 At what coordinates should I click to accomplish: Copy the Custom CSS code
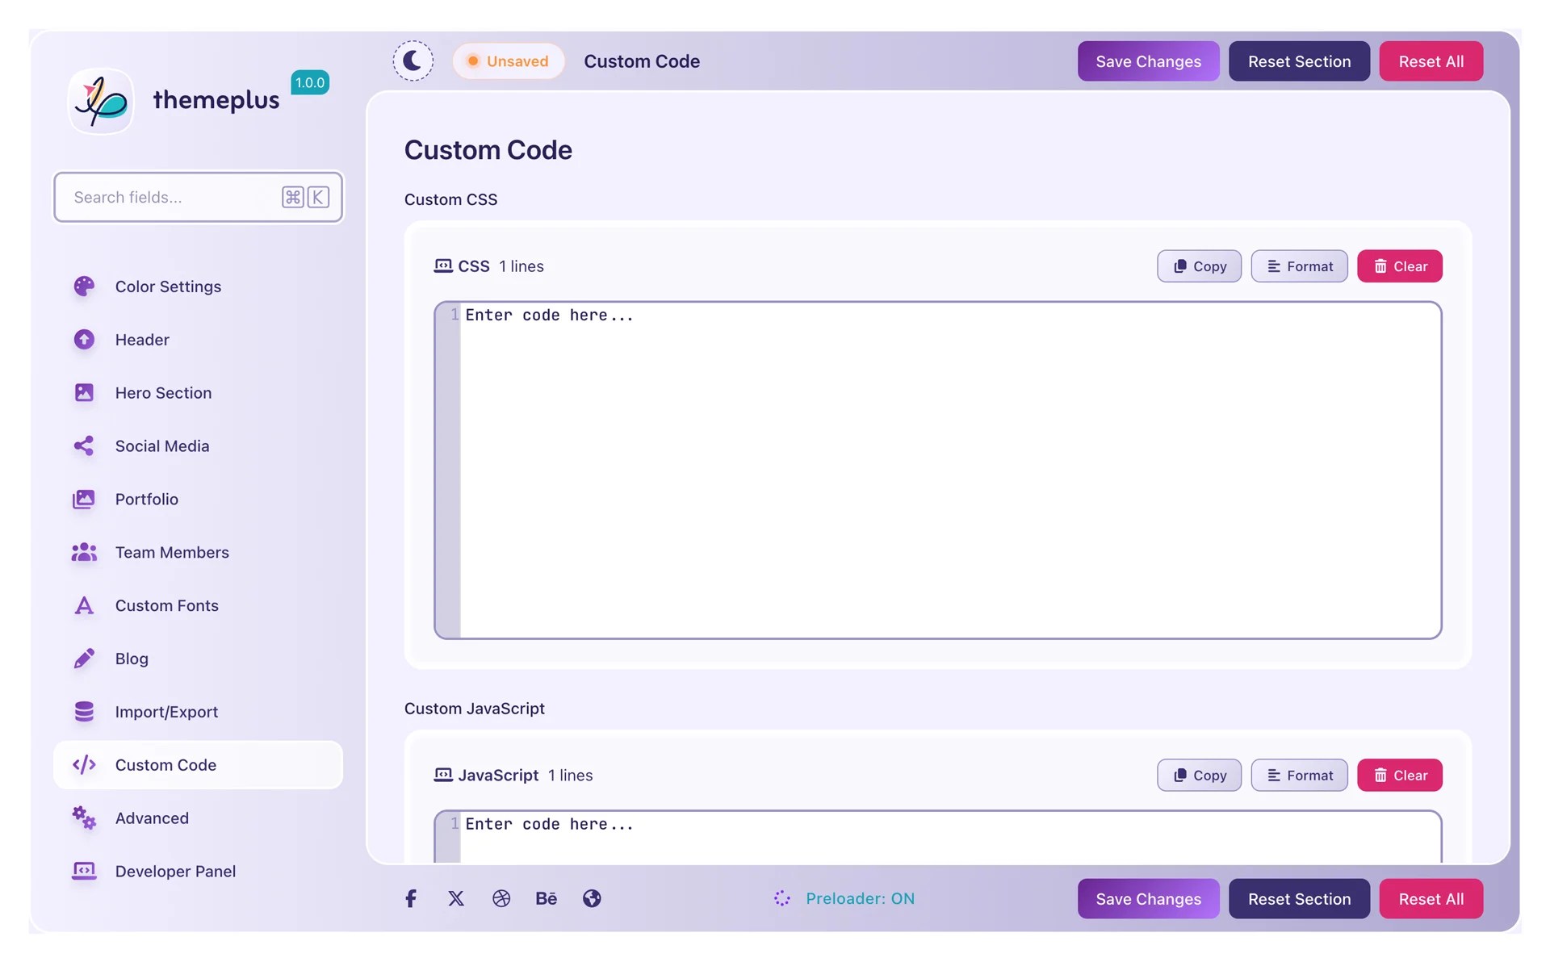pos(1199,266)
